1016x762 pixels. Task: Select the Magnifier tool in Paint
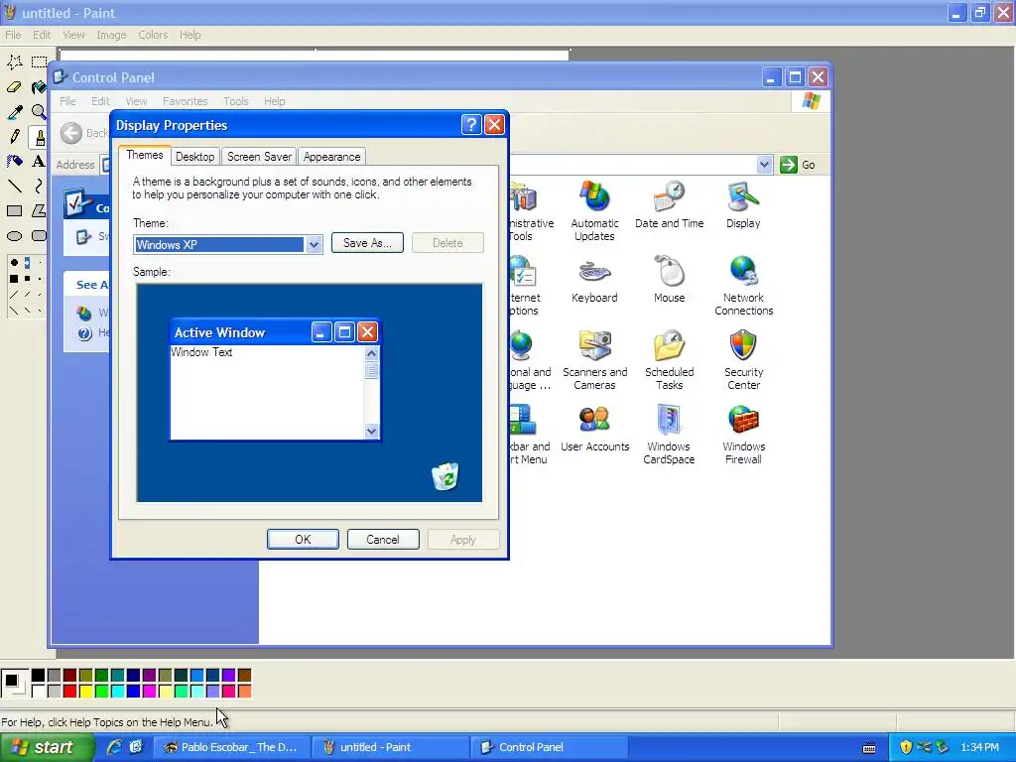(x=39, y=112)
